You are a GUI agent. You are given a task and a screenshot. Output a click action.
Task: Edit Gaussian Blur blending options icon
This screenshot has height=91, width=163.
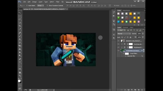click(142, 56)
